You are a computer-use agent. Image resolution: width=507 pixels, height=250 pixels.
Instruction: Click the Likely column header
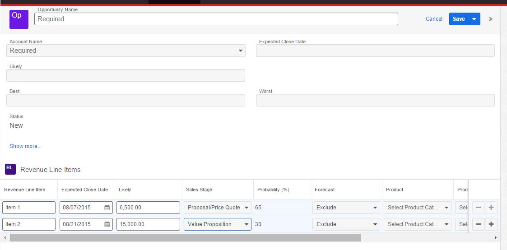pos(125,190)
